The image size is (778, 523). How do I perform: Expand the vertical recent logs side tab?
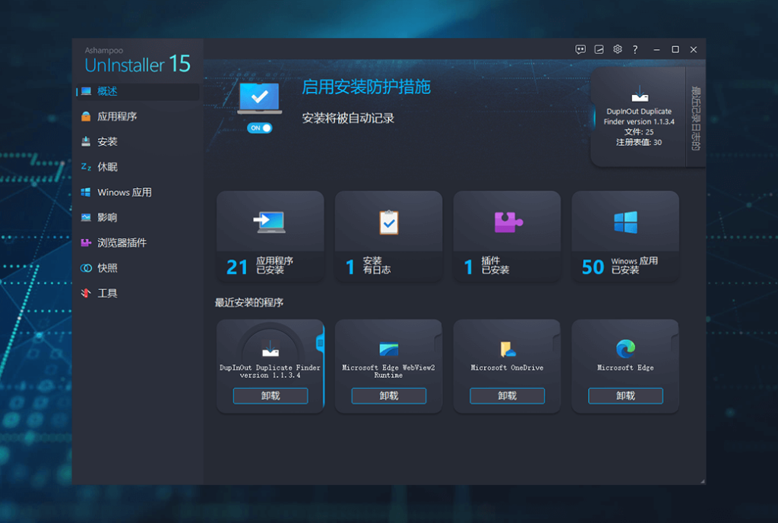(696, 118)
